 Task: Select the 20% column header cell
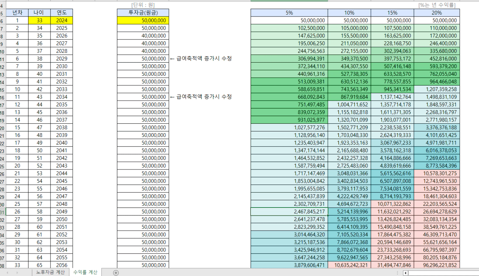(437, 13)
